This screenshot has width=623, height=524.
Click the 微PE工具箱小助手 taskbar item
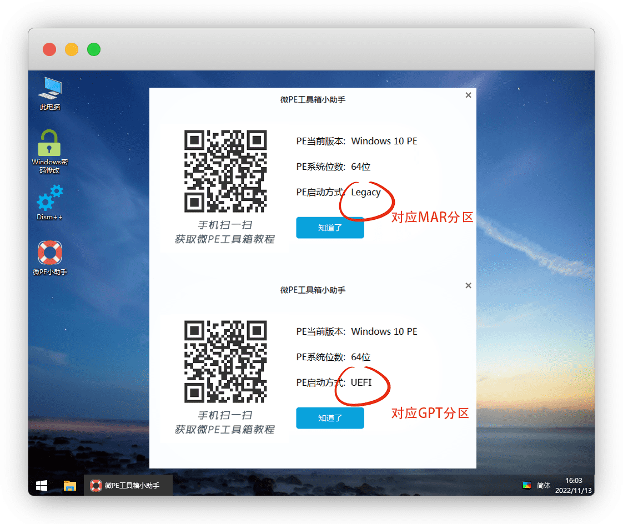coord(128,486)
